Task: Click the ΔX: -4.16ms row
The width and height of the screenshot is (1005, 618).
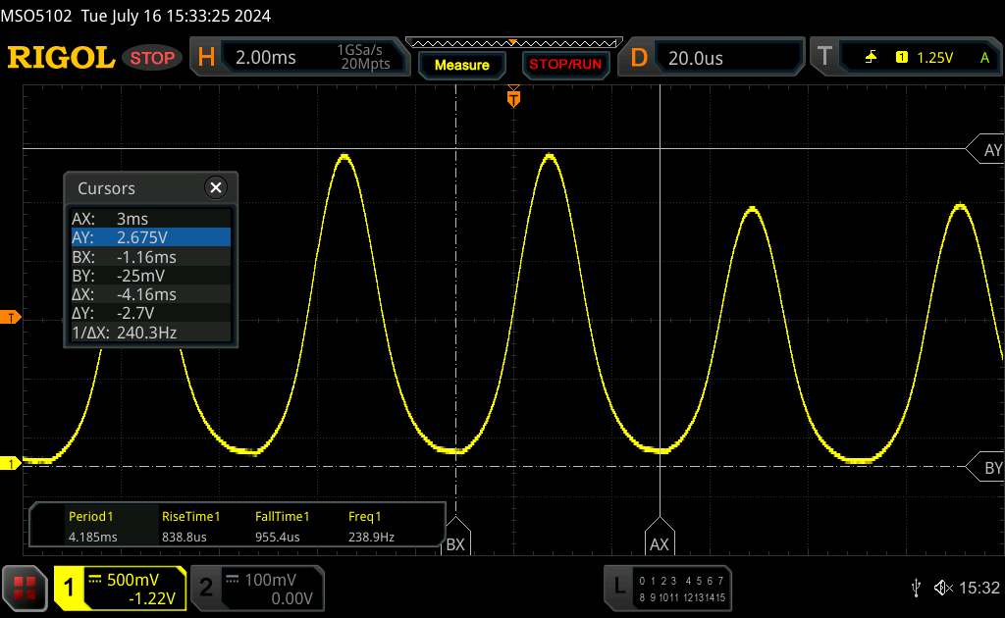Action: click(x=150, y=294)
